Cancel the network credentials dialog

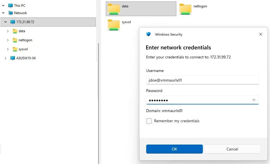(x=232, y=149)
